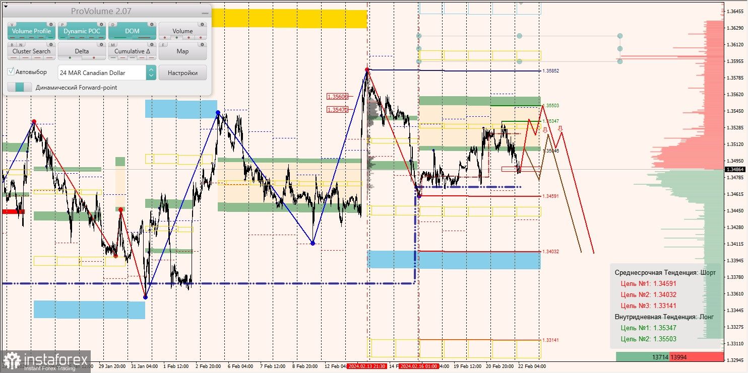Uncheck the Автовыбор checkbox
Viewport: 748px width, 373px height.
11,72
